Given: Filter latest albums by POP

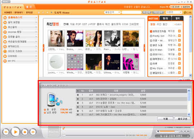Looking at the screenshot, I should click(78, 24).
